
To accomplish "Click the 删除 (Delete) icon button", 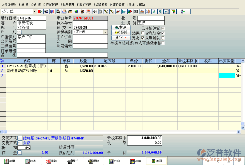I will (x=52, y=161).
